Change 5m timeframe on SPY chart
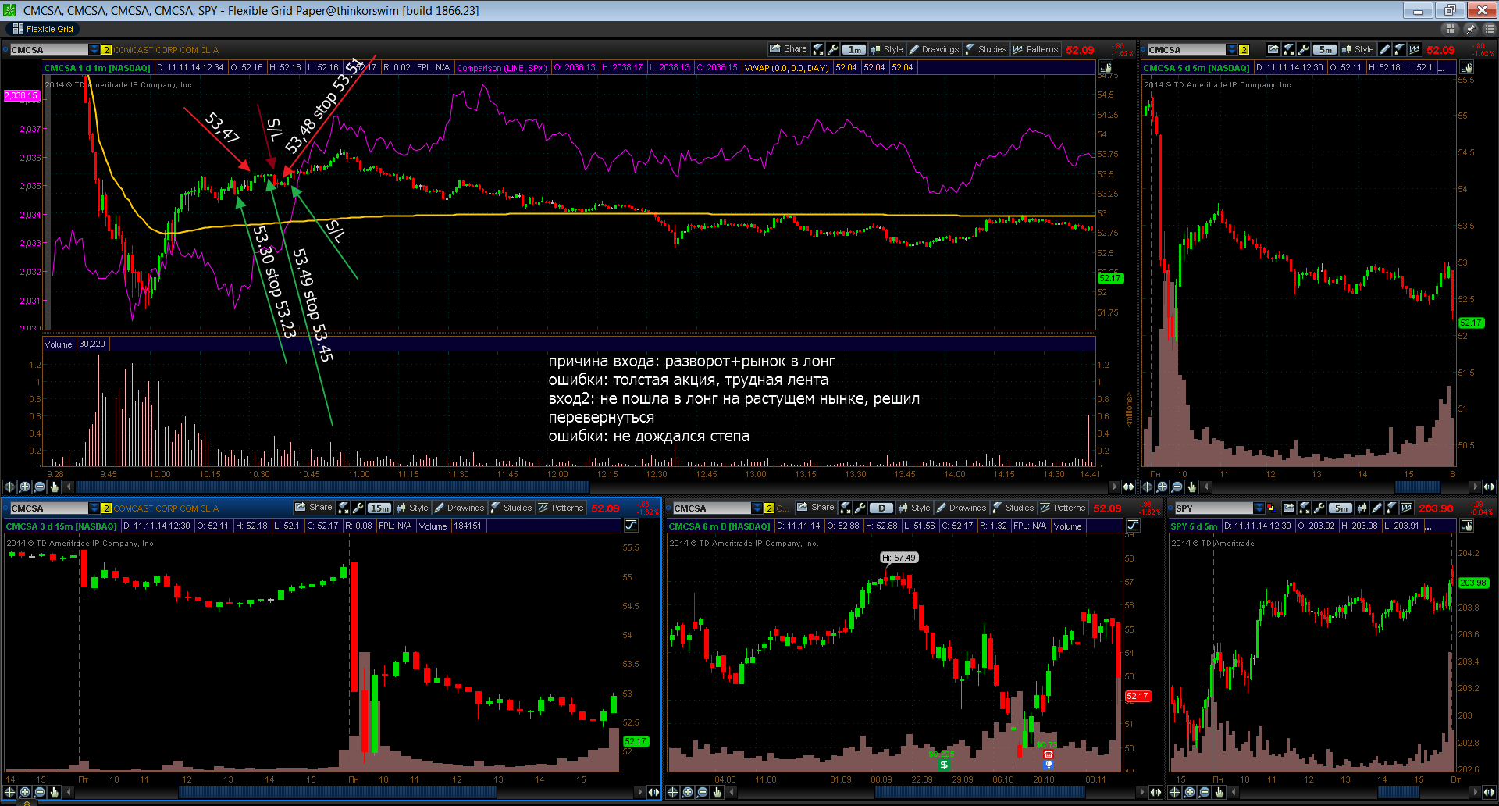1499x806 pixels. tap(1341, 508)
